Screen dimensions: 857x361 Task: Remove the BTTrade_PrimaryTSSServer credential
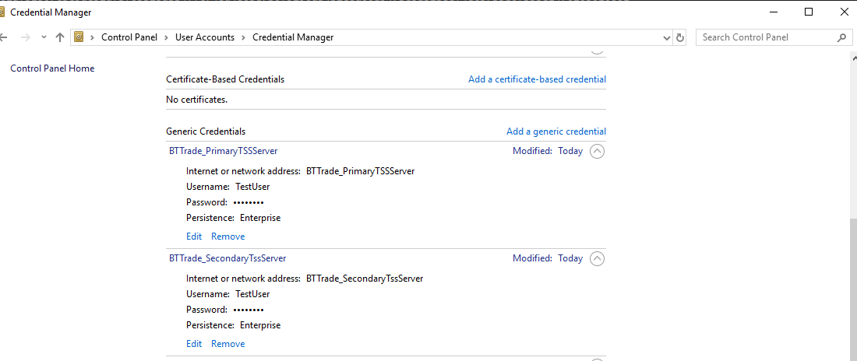click(228, 237)
